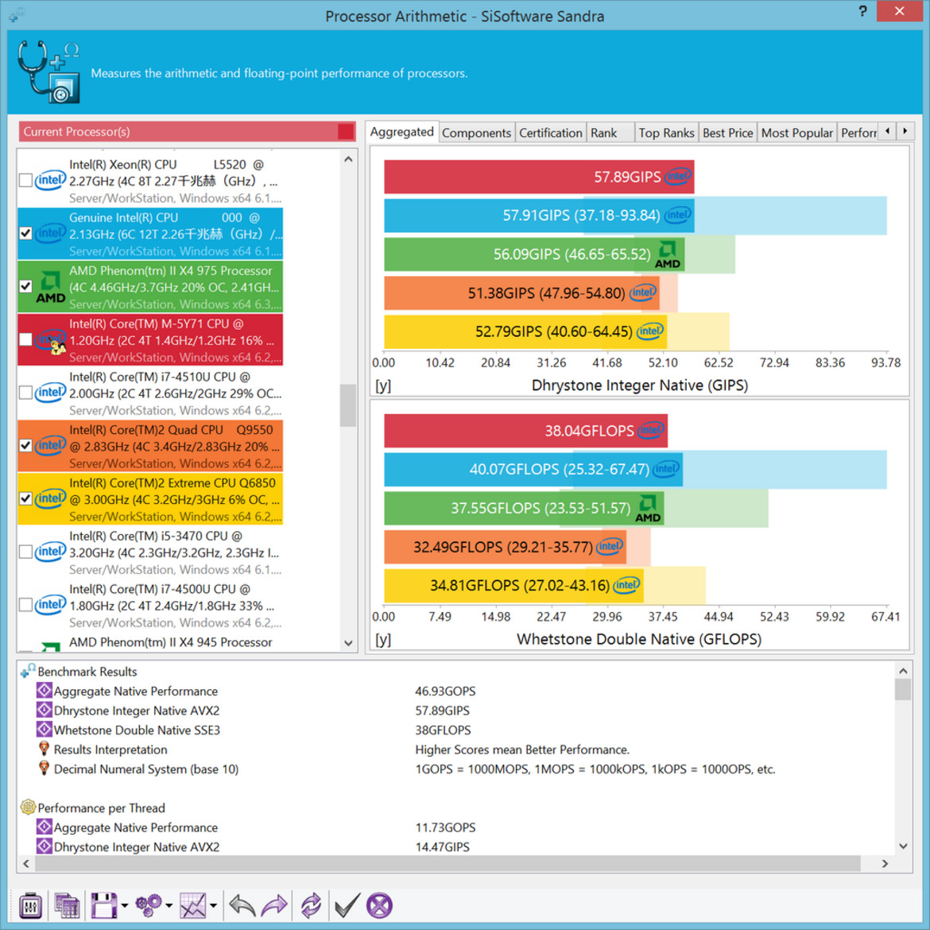
Task: Enable the Intel Core M-5Y71 checkbox
Action: point(25,339)
